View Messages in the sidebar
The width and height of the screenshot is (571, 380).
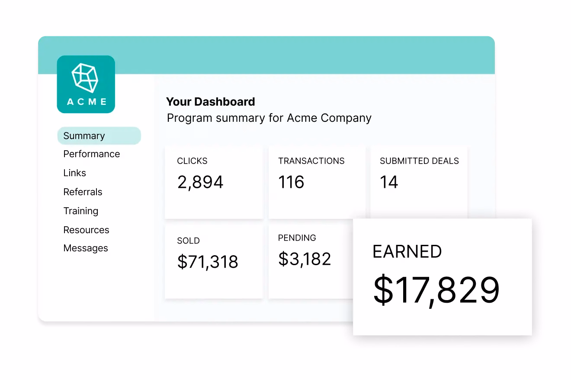[86, 248]
